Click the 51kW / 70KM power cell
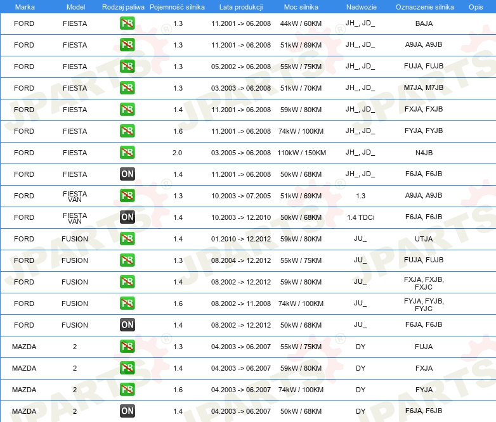The image size is (496, 422). click(x=301, y=88)
